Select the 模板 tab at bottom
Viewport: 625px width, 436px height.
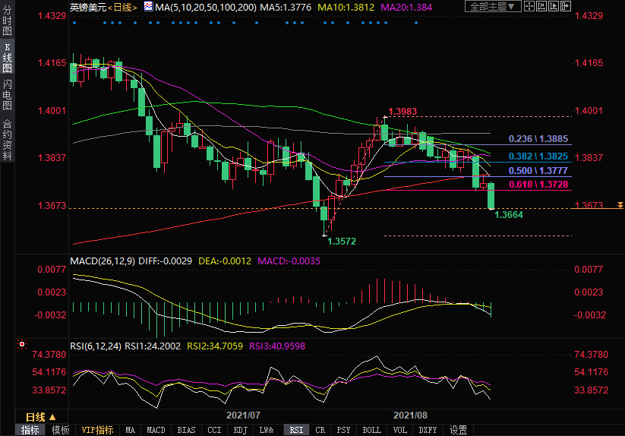tap(60, 430)
